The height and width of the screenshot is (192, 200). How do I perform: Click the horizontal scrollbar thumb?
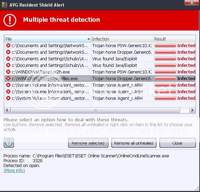pyautogui.click(x=95, y=110)
